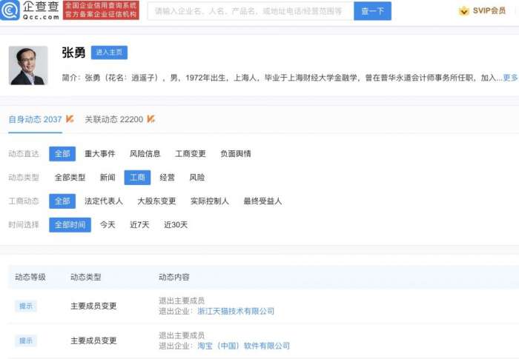The height and width of the screenshot is (359, 519).
Task: Click VIP badge beside 关联动态 22200
Action: [151, 118]
